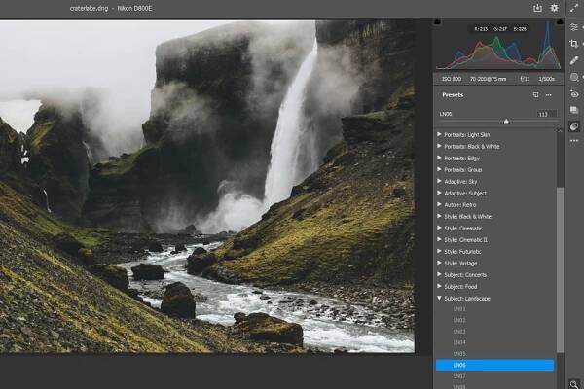Screen dimensions: 584x389
Task: Expand the Portraits: Light Skin group
Action: 439,133
